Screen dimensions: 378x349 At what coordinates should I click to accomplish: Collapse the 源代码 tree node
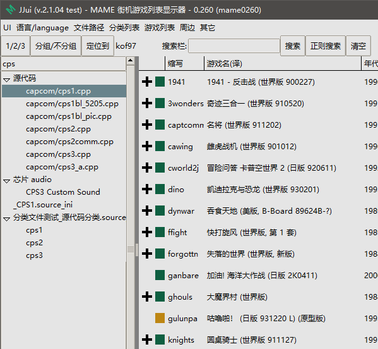click(x=6, y=80)
